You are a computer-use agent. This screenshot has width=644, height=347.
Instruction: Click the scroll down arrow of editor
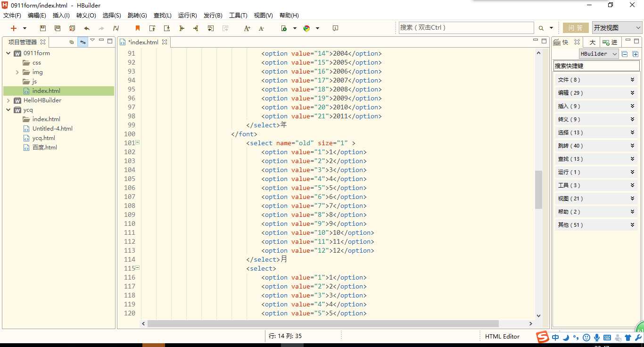coord(538,315)
